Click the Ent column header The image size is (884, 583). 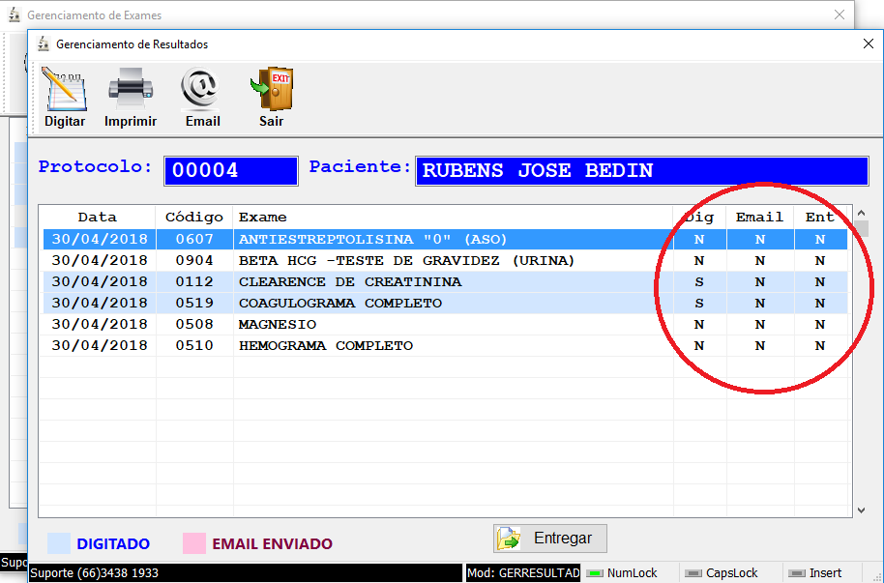[x=820, y=218]
